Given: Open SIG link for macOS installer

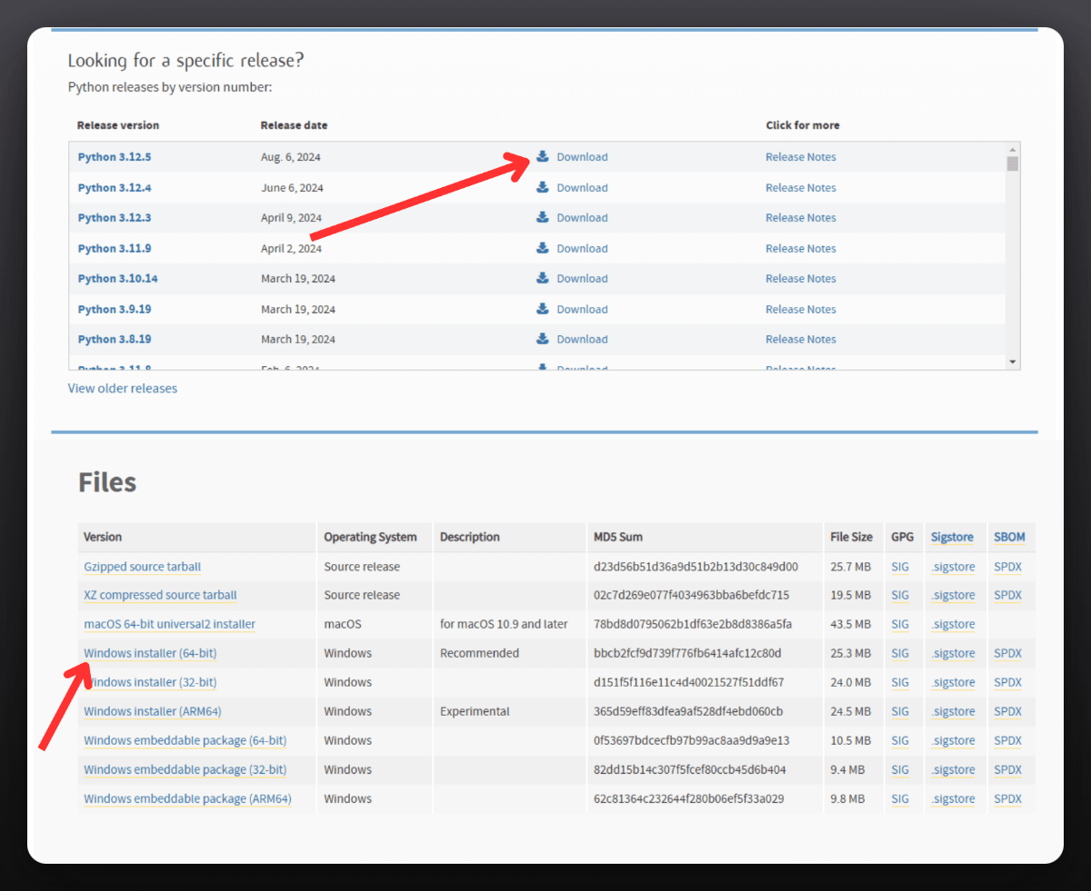Looking at the screenshot, I should [x=900, y=625].
